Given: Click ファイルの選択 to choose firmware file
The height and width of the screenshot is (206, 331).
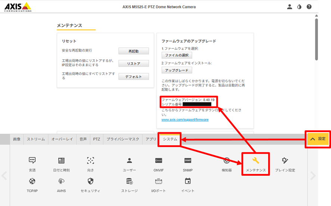Looking at the screenshot, I should point(177,55).
